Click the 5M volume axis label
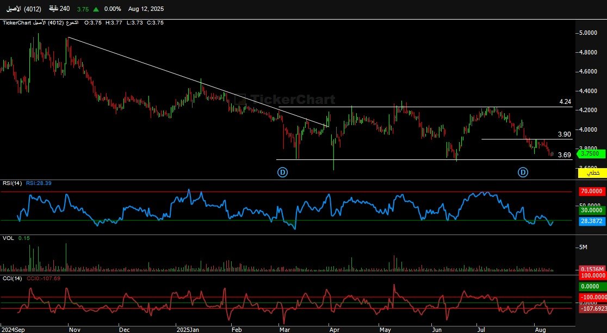This screenshot has width=607, height=333. [x=584, y=247]
